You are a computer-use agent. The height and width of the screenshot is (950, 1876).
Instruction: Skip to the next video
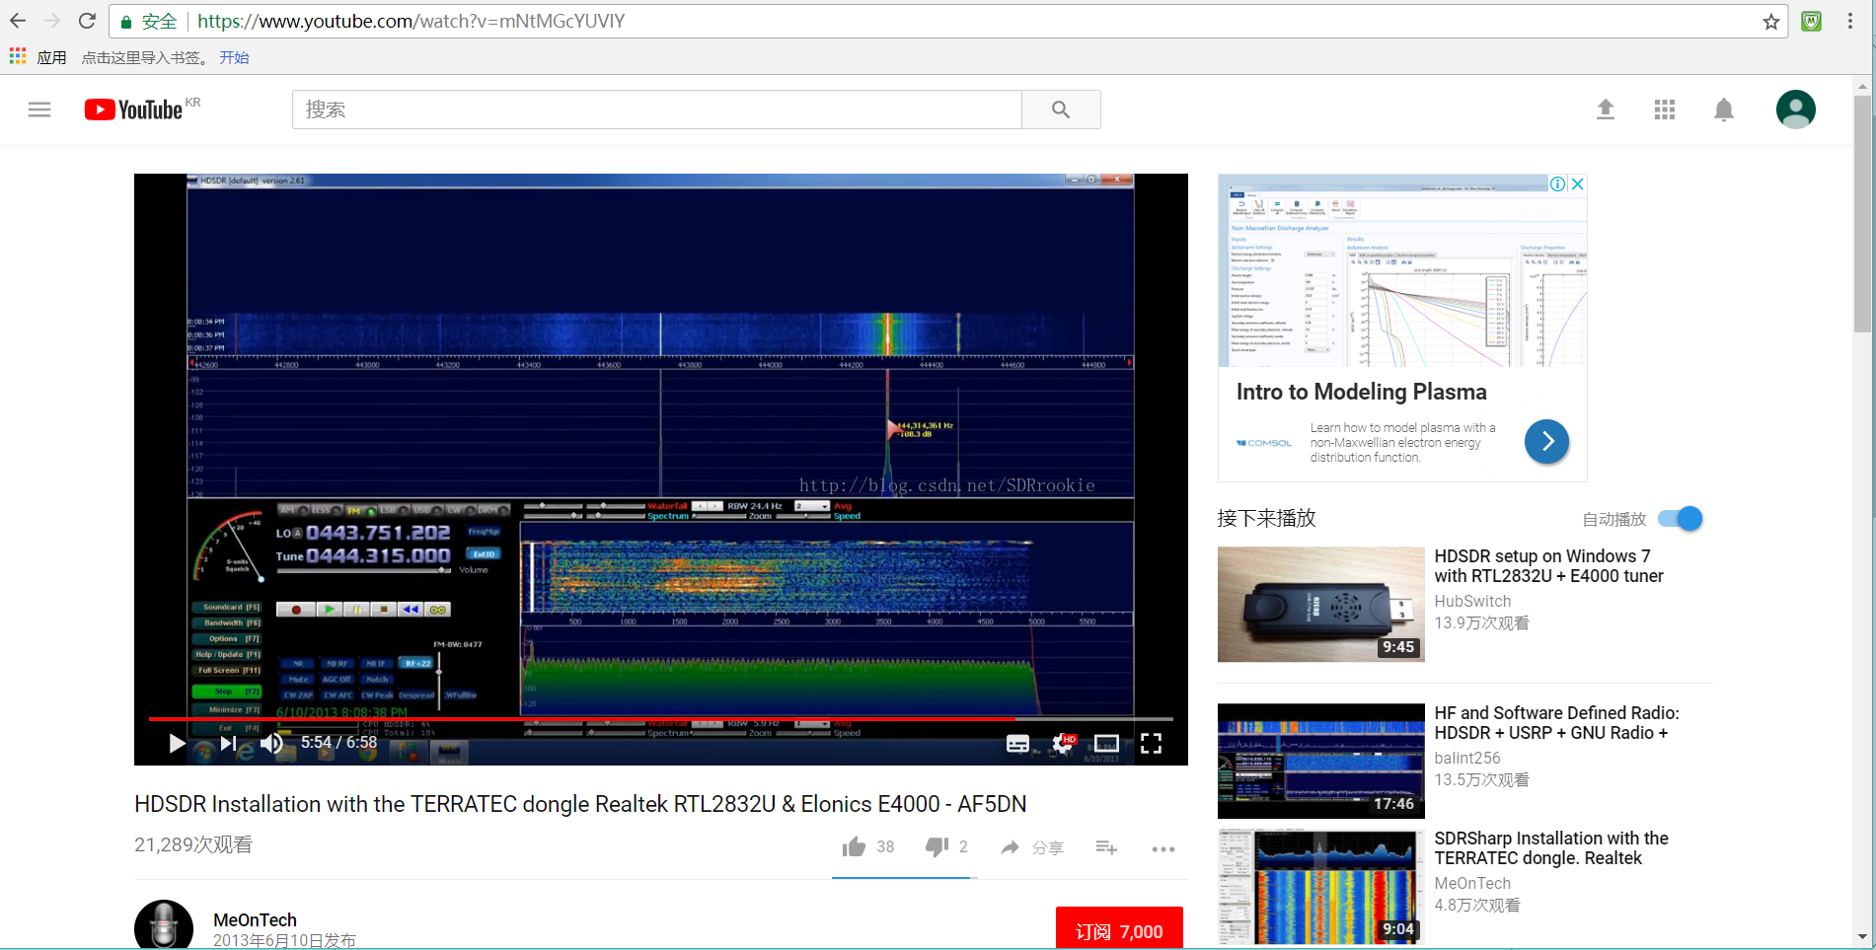pos(228,743)
